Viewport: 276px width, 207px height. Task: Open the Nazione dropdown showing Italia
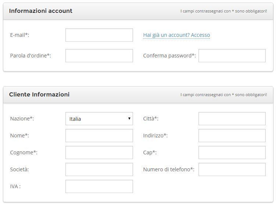click(99, 119)
